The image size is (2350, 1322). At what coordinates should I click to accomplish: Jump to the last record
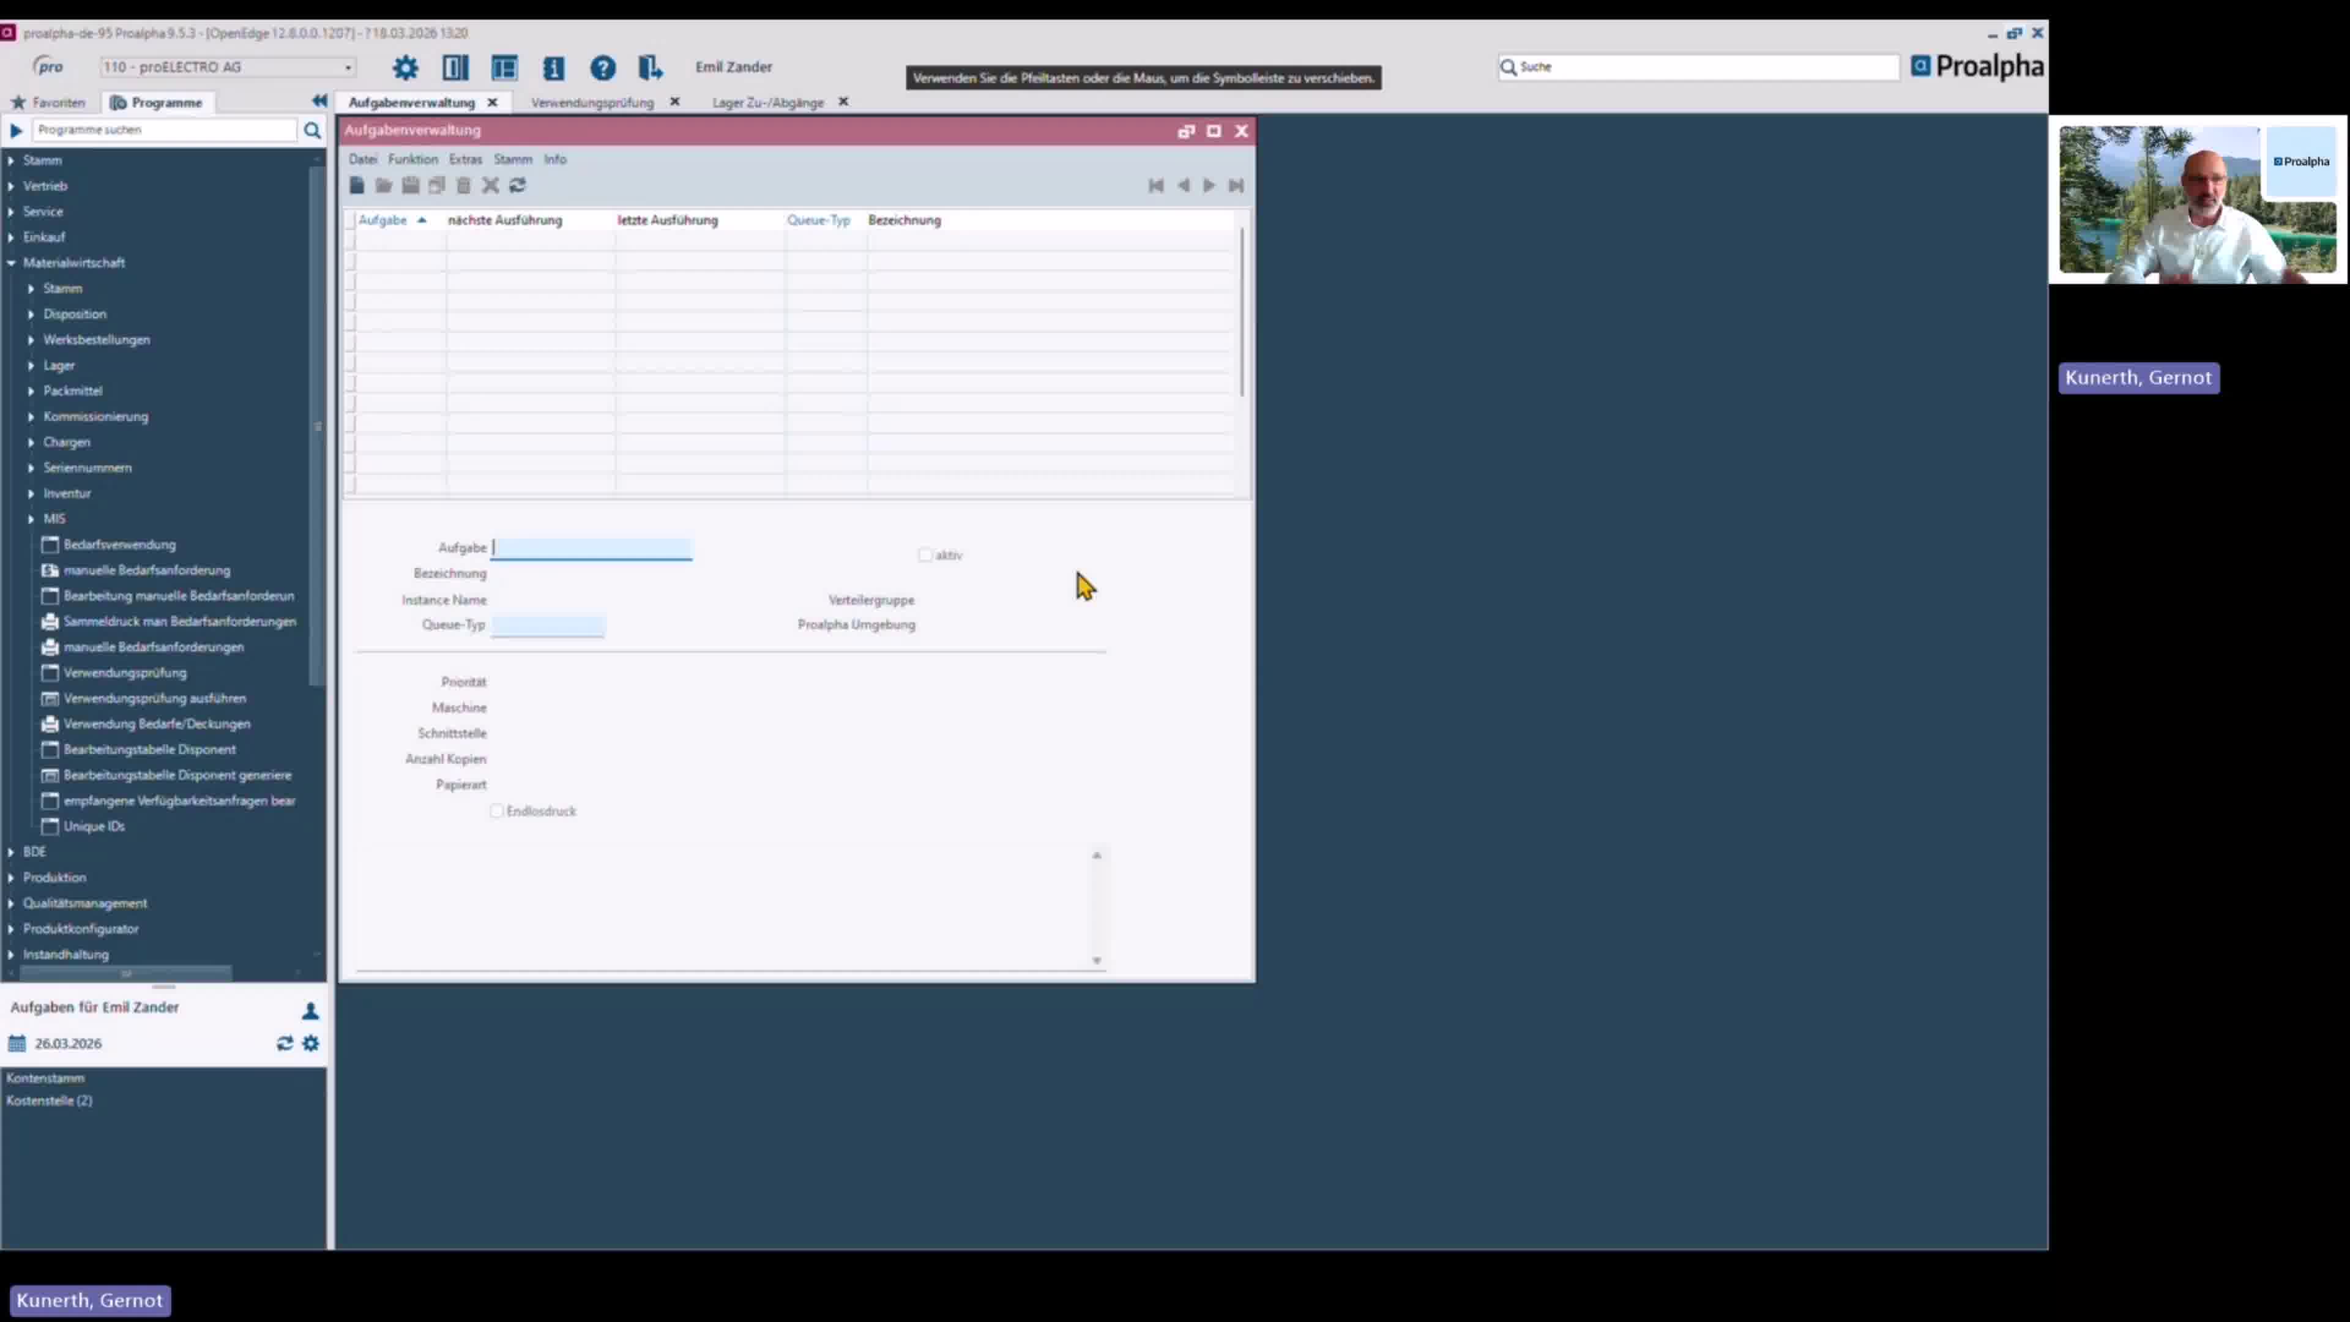click(x=1236, y=185)
